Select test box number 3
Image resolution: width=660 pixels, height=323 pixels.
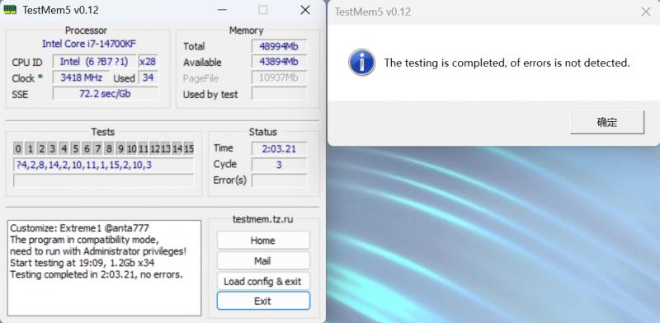(53, 148)
